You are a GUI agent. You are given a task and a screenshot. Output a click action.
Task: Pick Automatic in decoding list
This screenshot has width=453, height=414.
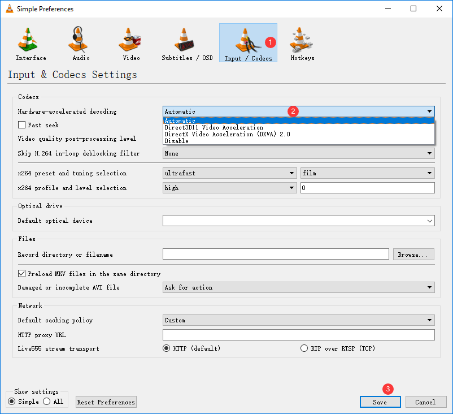pos(298,120)
